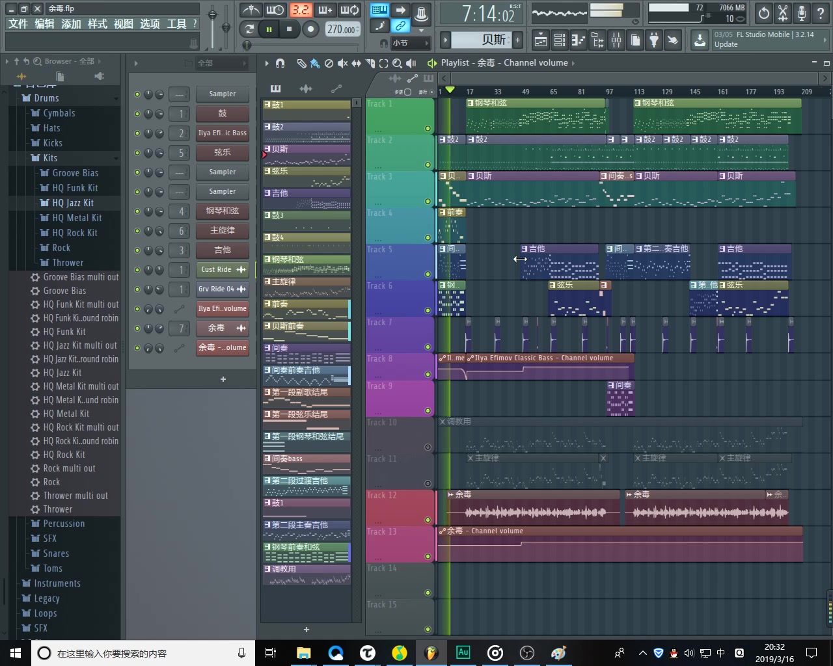Open the channel rack view icon

560,40
